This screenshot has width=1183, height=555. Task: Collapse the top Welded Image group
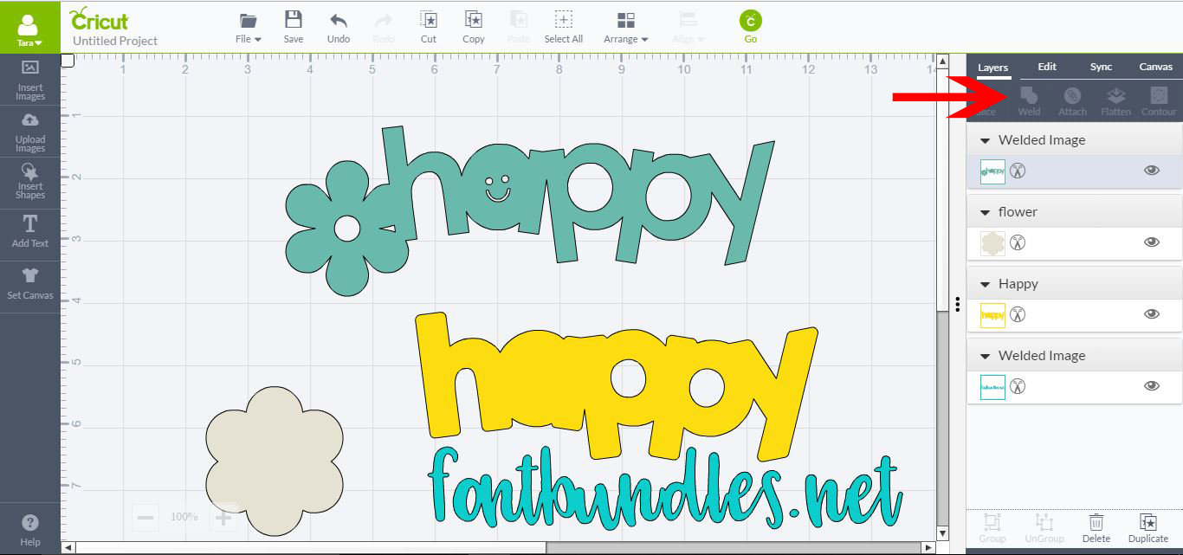[985, 140]
